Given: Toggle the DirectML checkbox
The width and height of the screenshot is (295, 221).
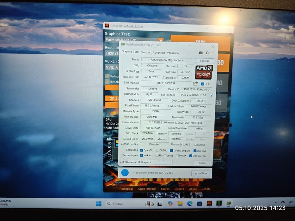Looking at the screenshot, I should point(195,151).
